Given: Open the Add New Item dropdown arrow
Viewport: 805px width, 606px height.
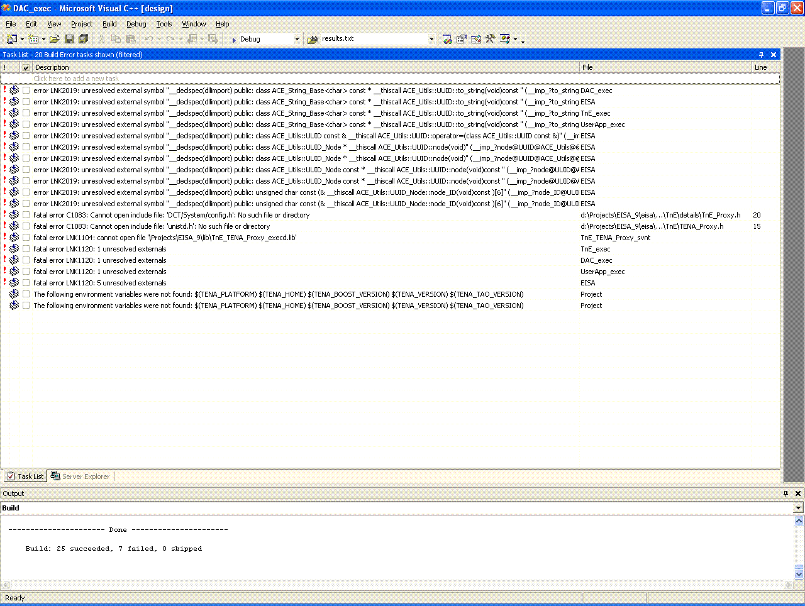Looking at the screenshot, I should tap(43, 39).
